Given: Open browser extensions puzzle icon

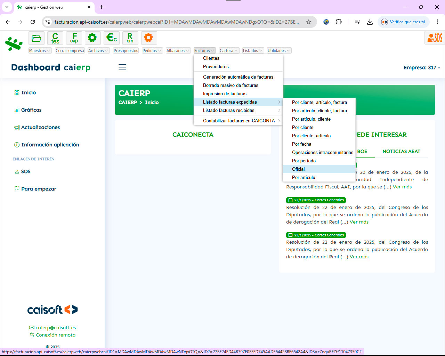Looking at the screenshot, I should 339,22.
